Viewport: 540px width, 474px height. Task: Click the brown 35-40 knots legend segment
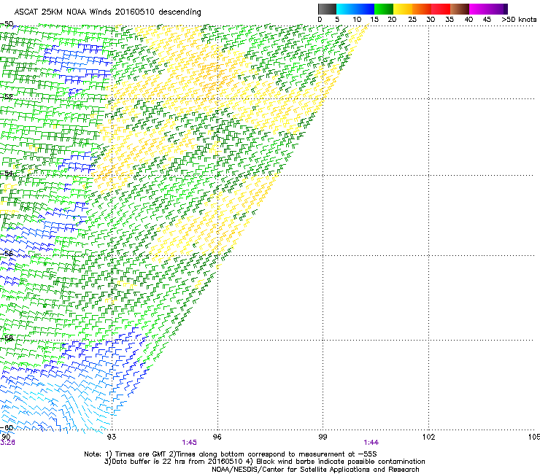pos(460,9)
